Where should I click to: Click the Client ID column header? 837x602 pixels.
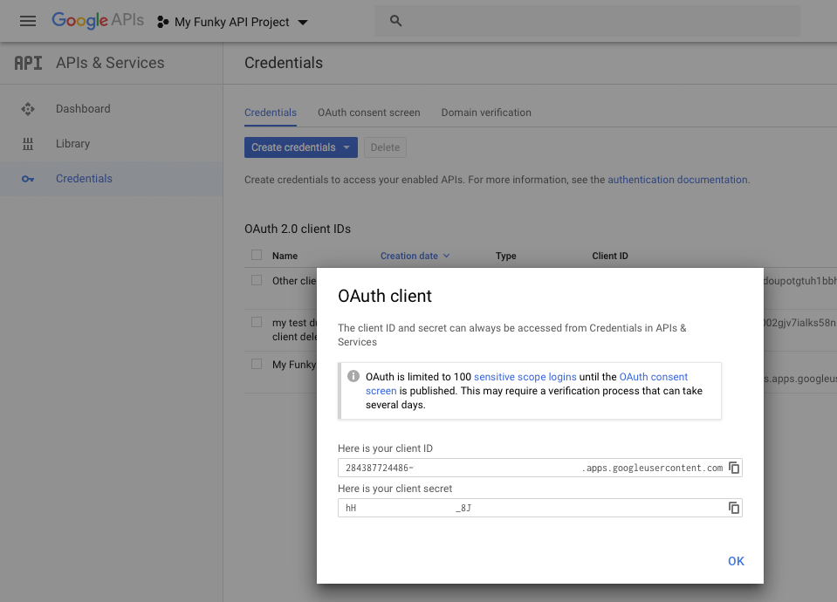(610, 256)
